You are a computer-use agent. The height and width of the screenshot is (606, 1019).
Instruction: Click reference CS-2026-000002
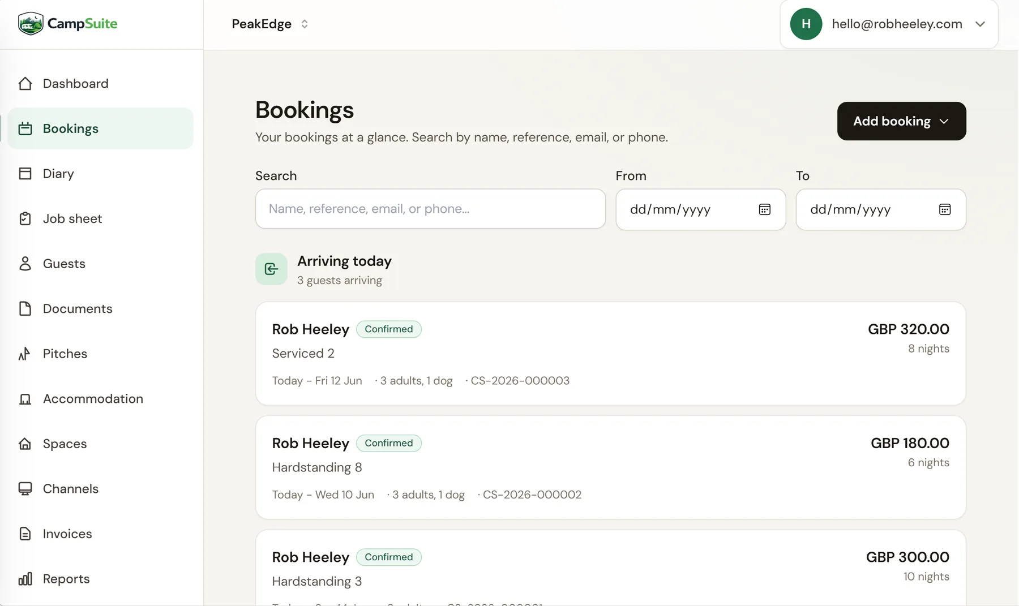(532, 495)
